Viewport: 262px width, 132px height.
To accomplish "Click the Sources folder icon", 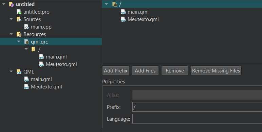I will [19, 19].
